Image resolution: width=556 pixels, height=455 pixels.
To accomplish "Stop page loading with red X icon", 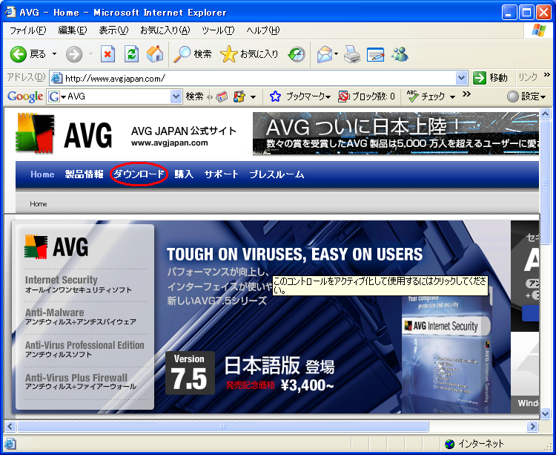I will [x=107, y=54].
